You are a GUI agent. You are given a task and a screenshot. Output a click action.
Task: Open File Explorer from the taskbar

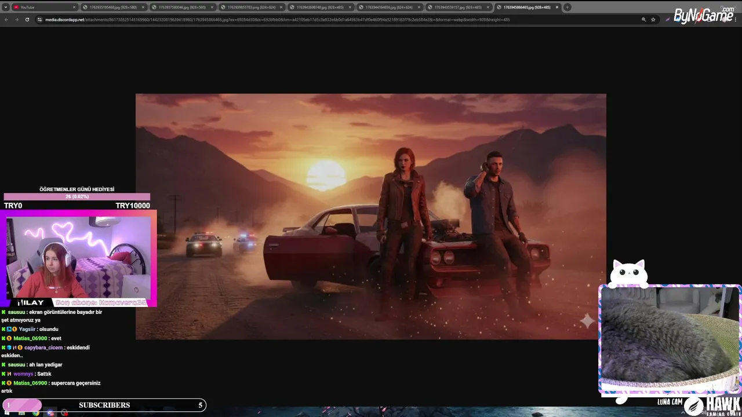click(x=21, y=413)
